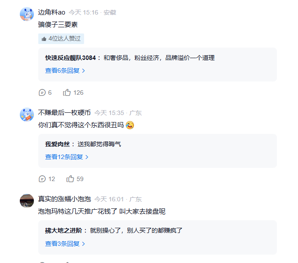Open username 边角料ao profile link
This screenshot has height=263, width=298.
click(52, 12)
